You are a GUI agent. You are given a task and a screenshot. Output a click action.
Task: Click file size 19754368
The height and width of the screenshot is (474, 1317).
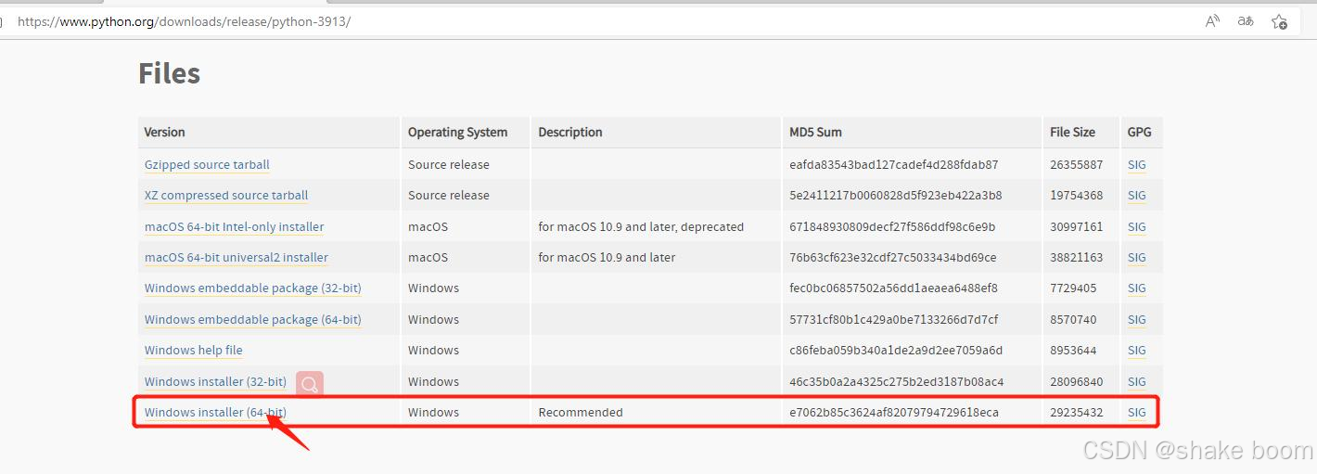coord(1076,196)
